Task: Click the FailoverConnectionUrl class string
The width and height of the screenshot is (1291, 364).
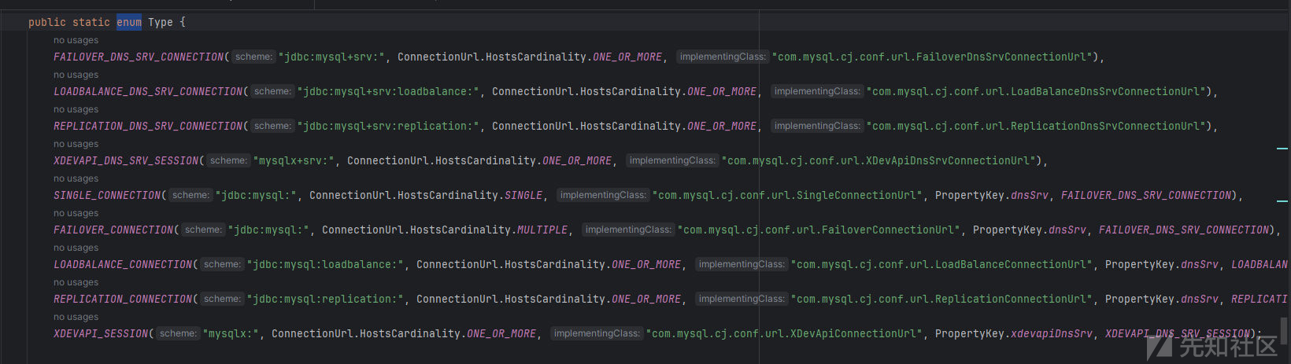Action: click(819, 230)
